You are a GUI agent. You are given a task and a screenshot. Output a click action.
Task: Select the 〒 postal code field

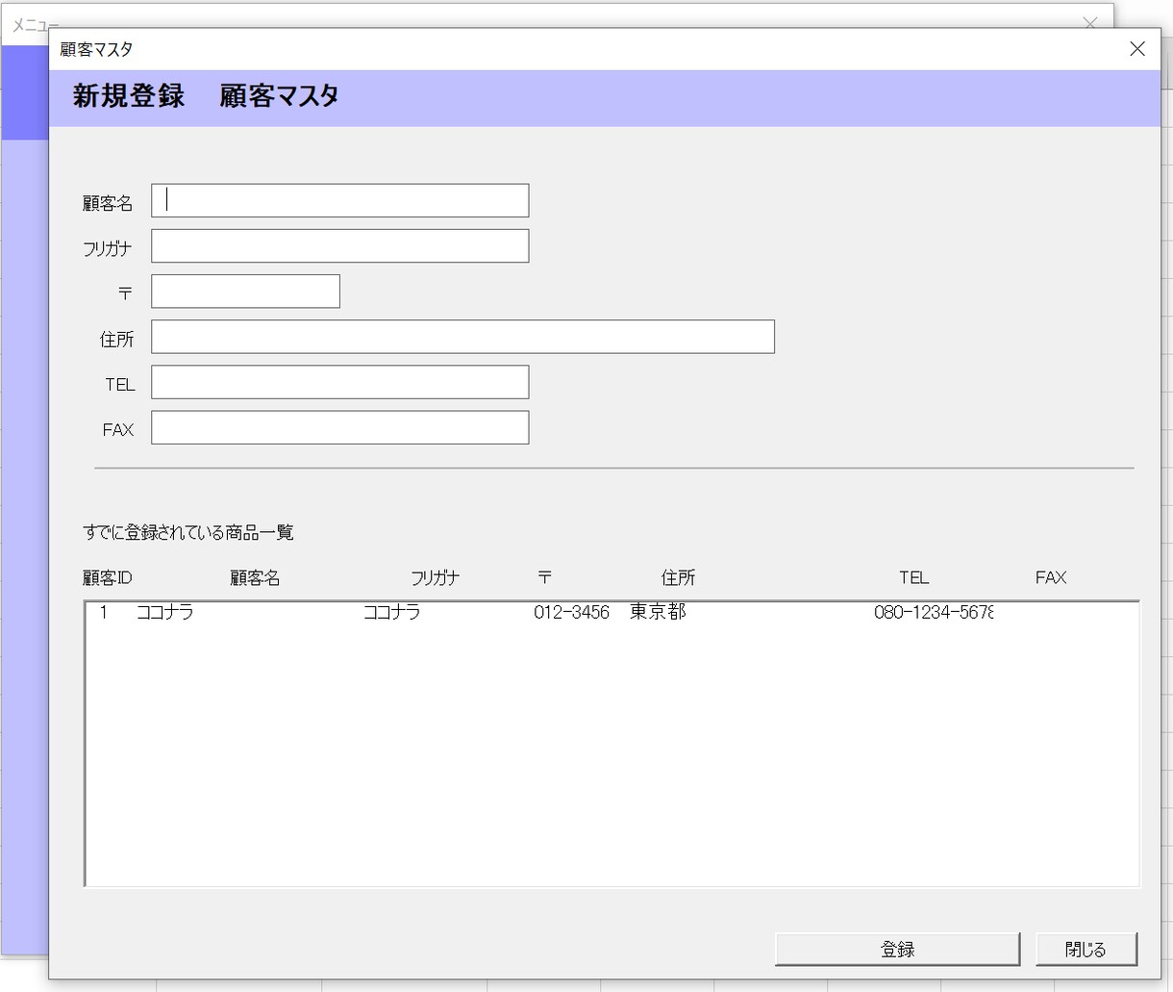tap(245, 292)
